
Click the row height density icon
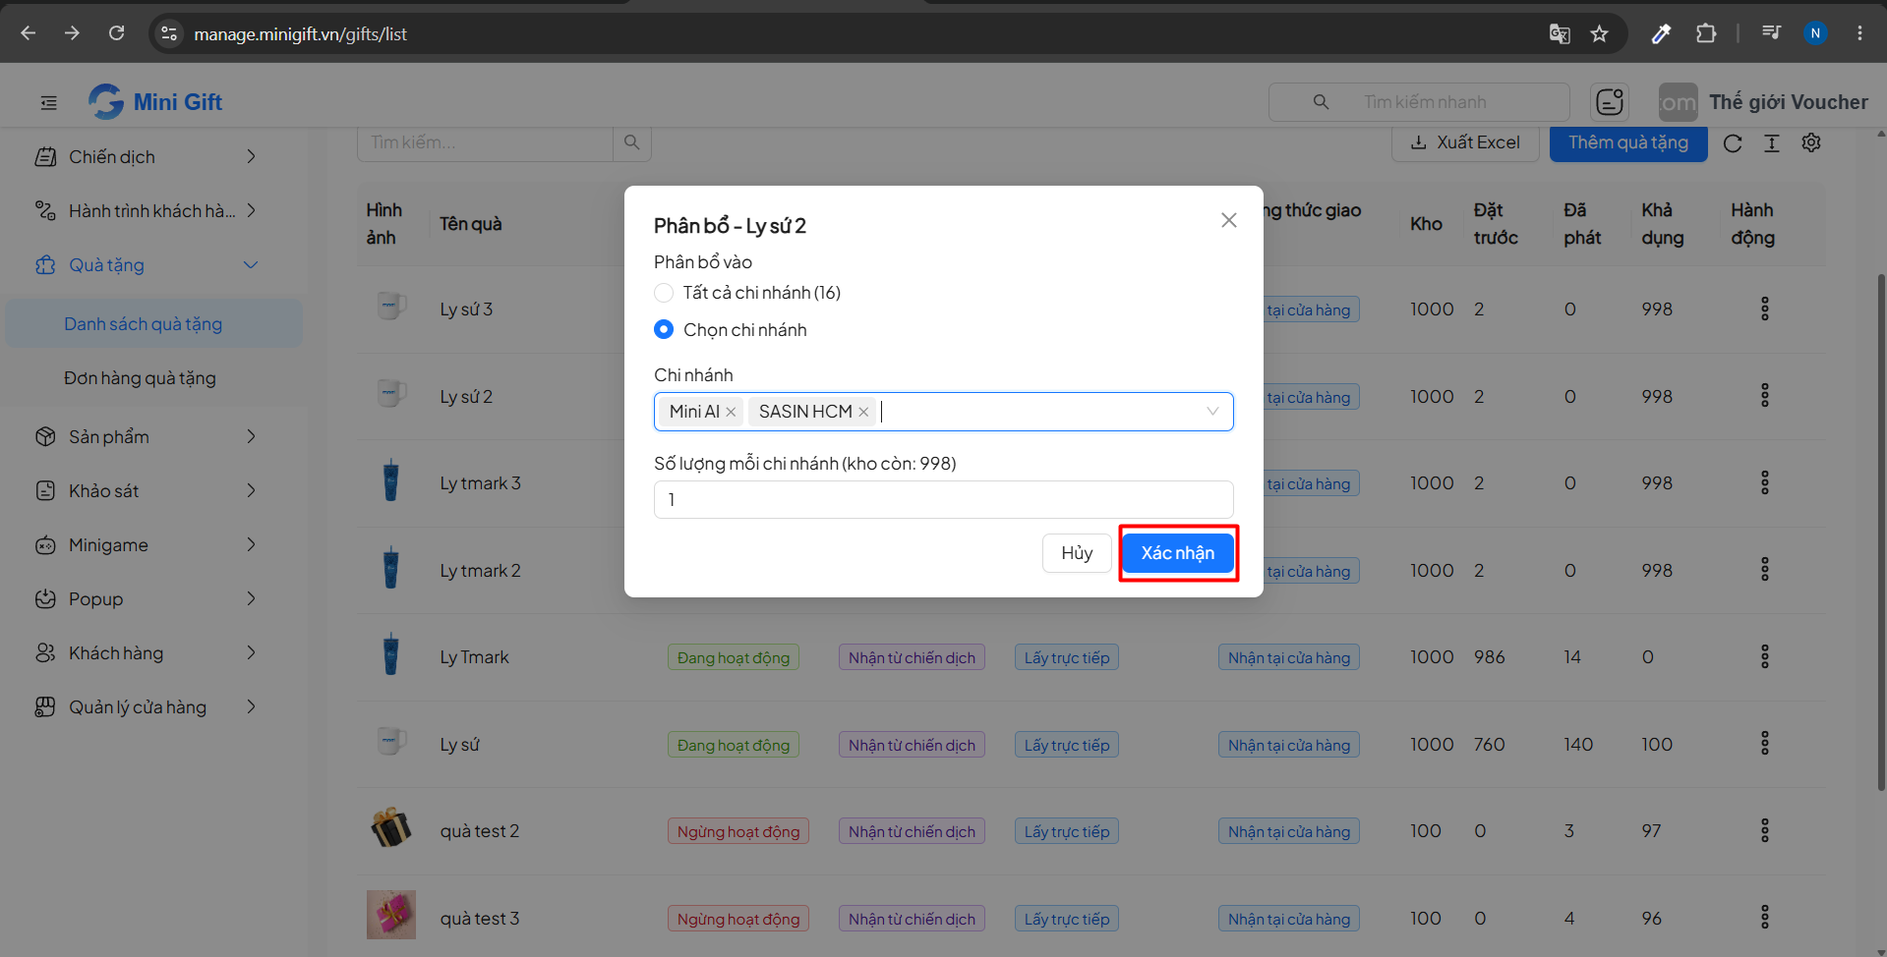[x=1772, y=143]
